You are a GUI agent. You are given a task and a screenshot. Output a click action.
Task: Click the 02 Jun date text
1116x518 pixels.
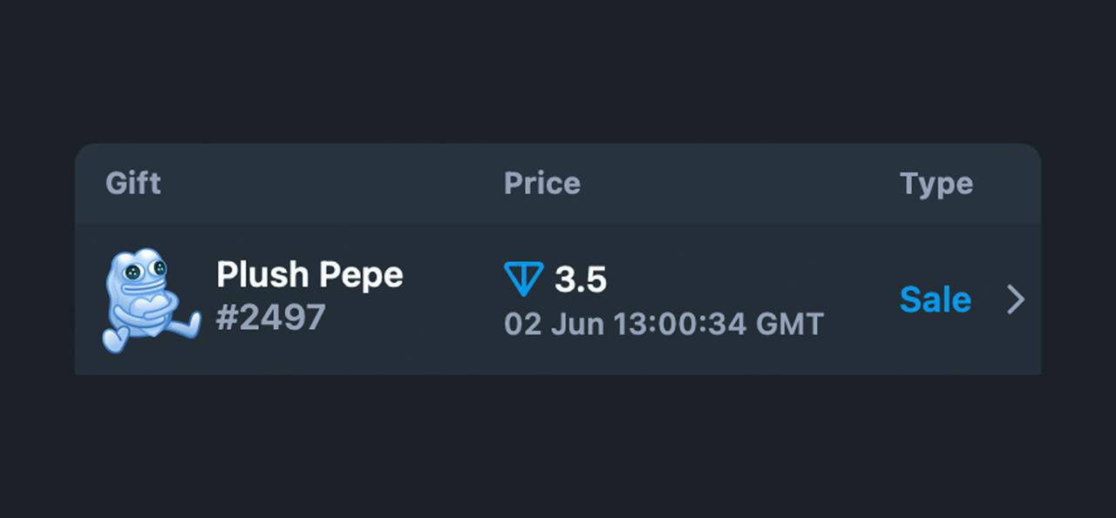click(555, 325)
